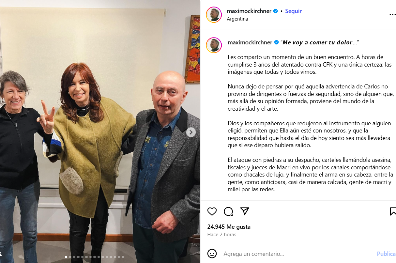Viewport: 396px width, 263px height.
Task: Select the last carousel indicator dot
Action: pyautogui.click(x=123, y=257)
